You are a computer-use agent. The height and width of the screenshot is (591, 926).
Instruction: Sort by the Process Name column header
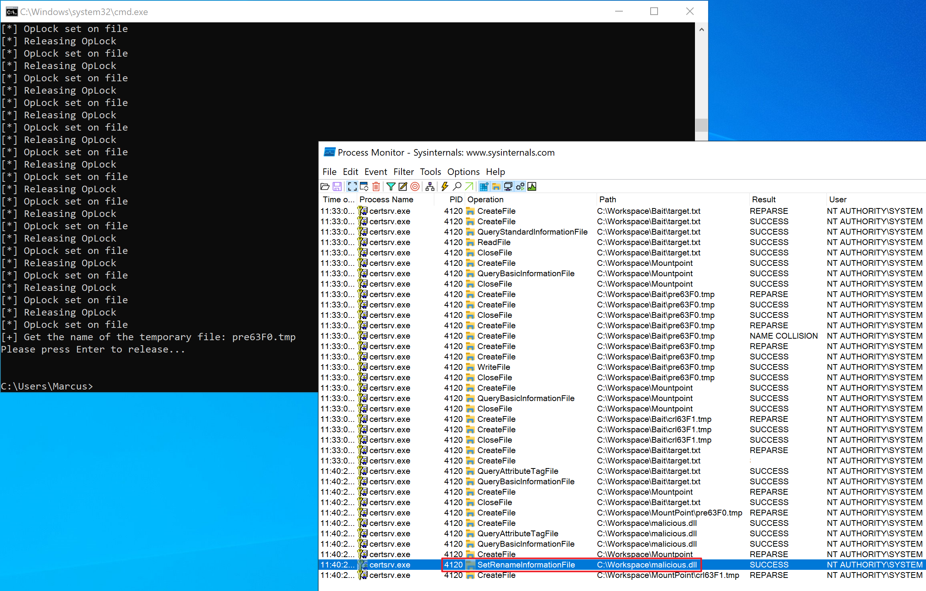[395, 200]
